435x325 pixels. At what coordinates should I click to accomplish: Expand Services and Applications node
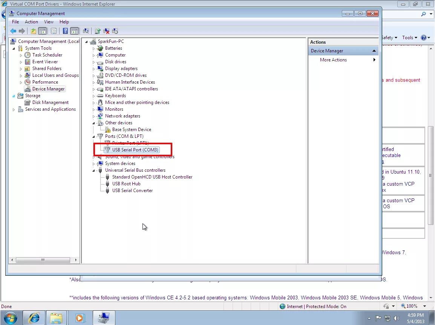[x=14, y=110]
